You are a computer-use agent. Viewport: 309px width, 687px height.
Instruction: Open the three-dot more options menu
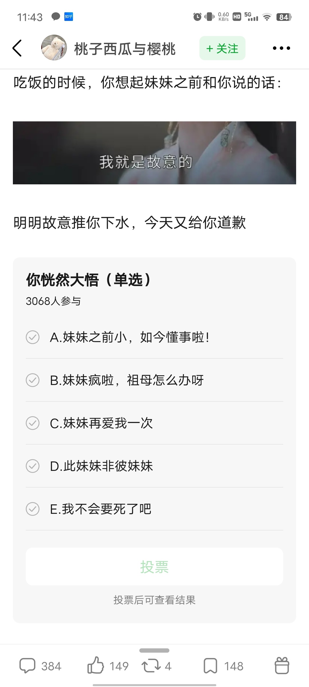pyautogui.click(x=282, y=48)
